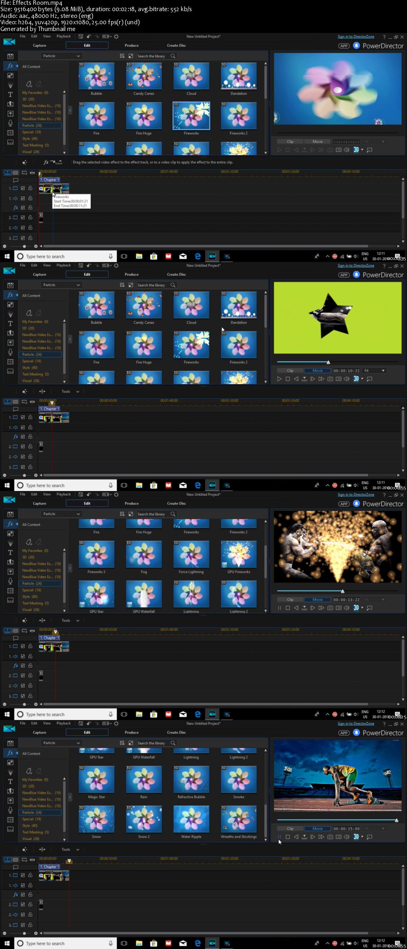This screenshot has width=407, height=949.
Task: Undo via arrow icon in green-star-preview frame
Action: 89,265
